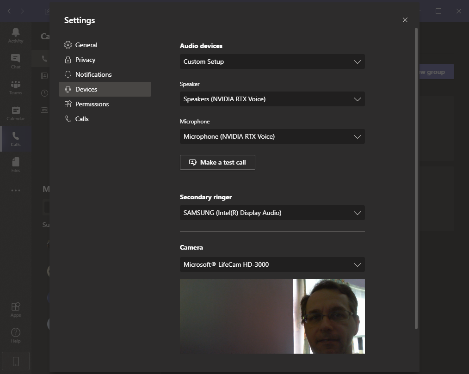
Task: Go back with the navigation arrow
Action: click(x=9, y=11)
